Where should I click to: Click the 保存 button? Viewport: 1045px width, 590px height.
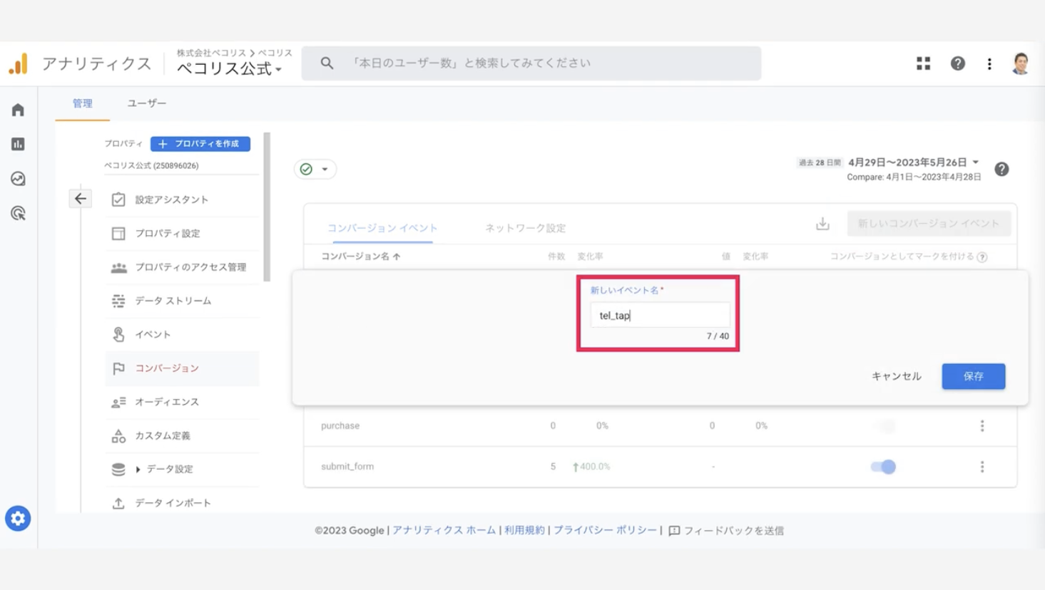coord(973,376)
